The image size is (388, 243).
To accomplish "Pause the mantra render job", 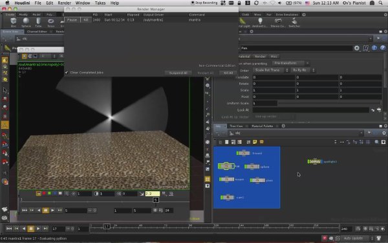I will point(72,19).
